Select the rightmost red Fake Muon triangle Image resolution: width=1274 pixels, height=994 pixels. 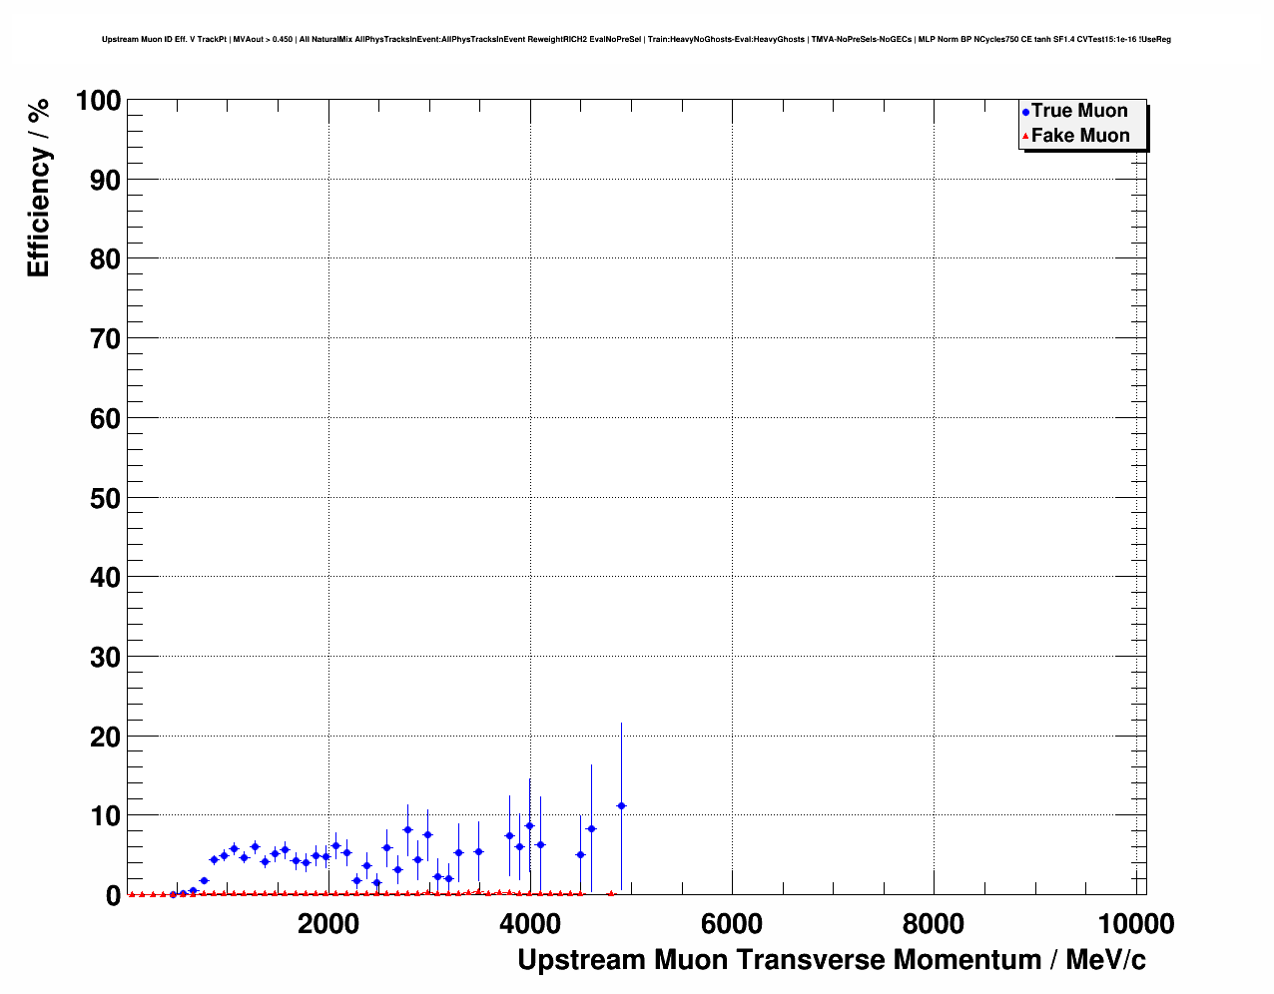pos(611,893)
